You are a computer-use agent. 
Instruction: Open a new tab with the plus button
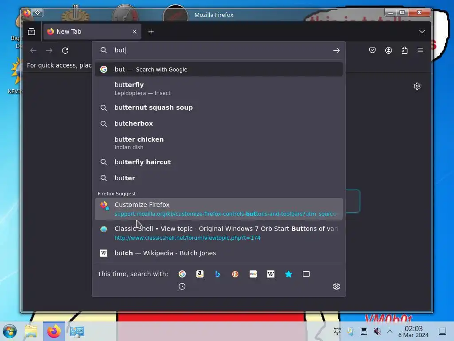[151, 32]
